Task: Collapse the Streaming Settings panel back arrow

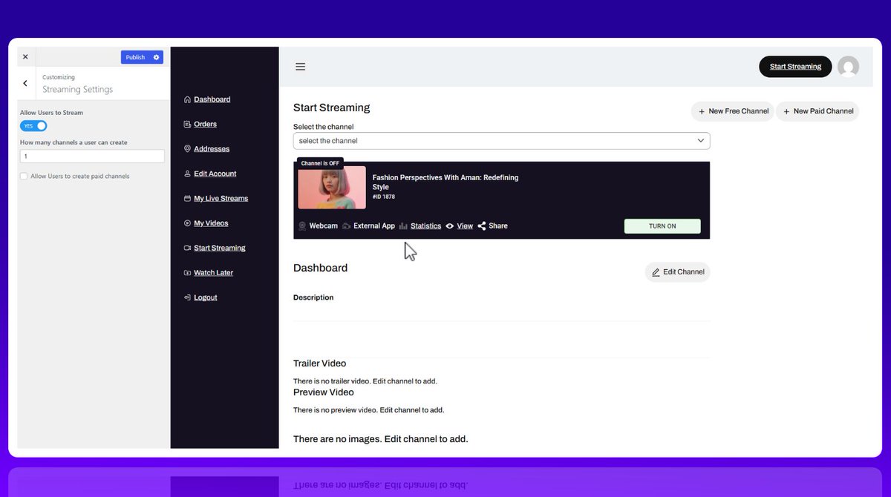Action: click(25, 83)
